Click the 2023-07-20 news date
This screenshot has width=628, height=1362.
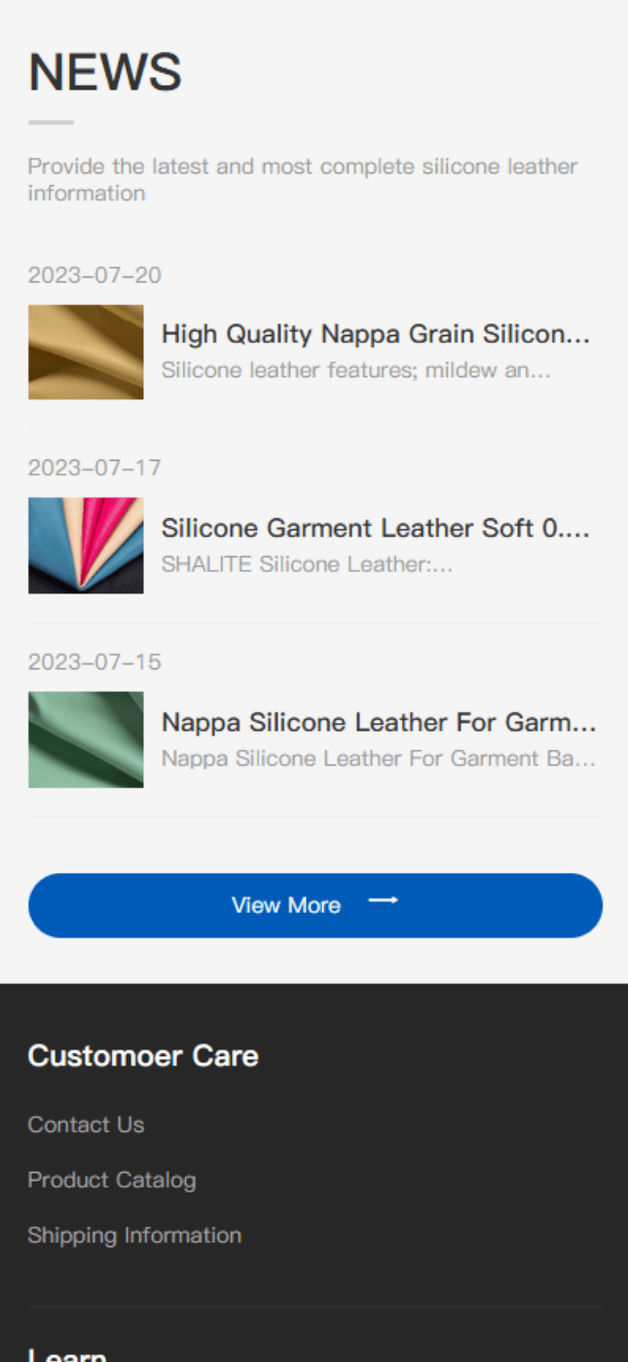(94, 275)
